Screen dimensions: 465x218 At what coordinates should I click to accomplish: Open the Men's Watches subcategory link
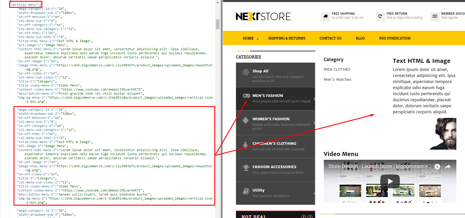tap(337, 80)
